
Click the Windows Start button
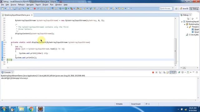4,109
